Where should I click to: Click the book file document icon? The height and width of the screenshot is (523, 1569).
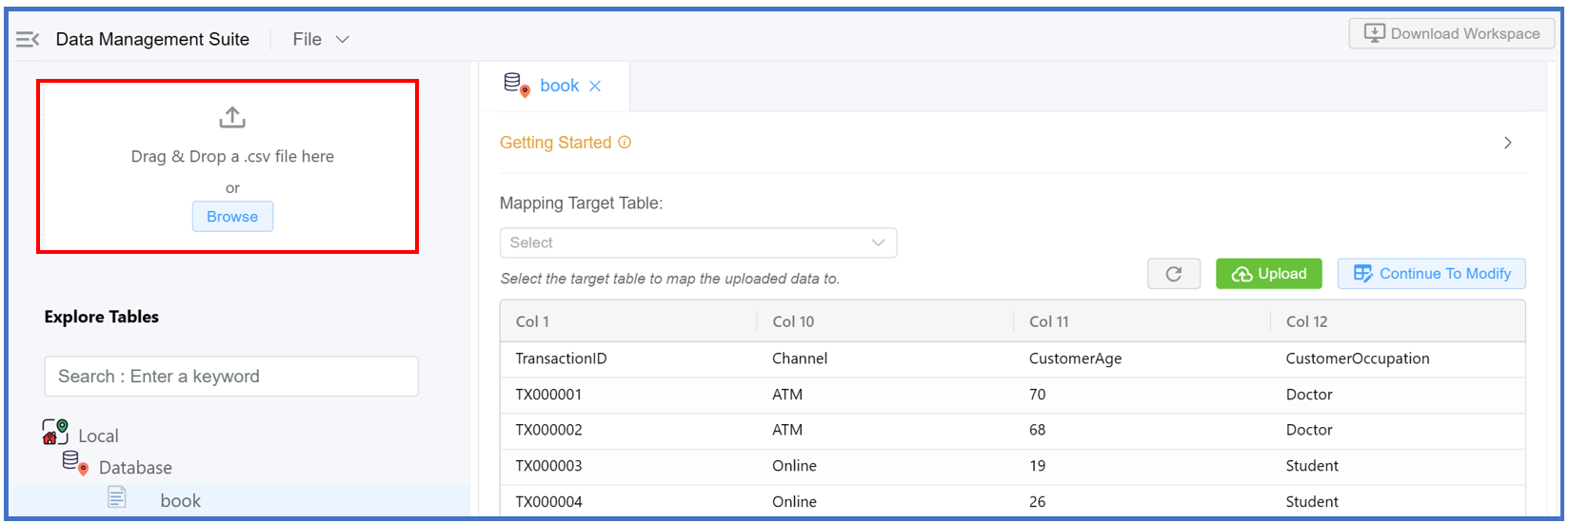[x=117, y=497]
